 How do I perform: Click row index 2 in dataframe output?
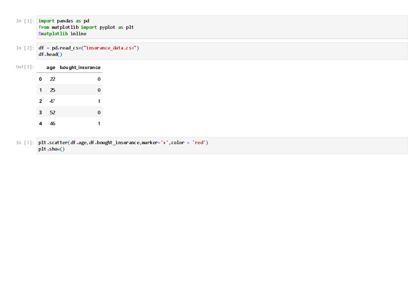pyautogui.click(x=41, y=101)
